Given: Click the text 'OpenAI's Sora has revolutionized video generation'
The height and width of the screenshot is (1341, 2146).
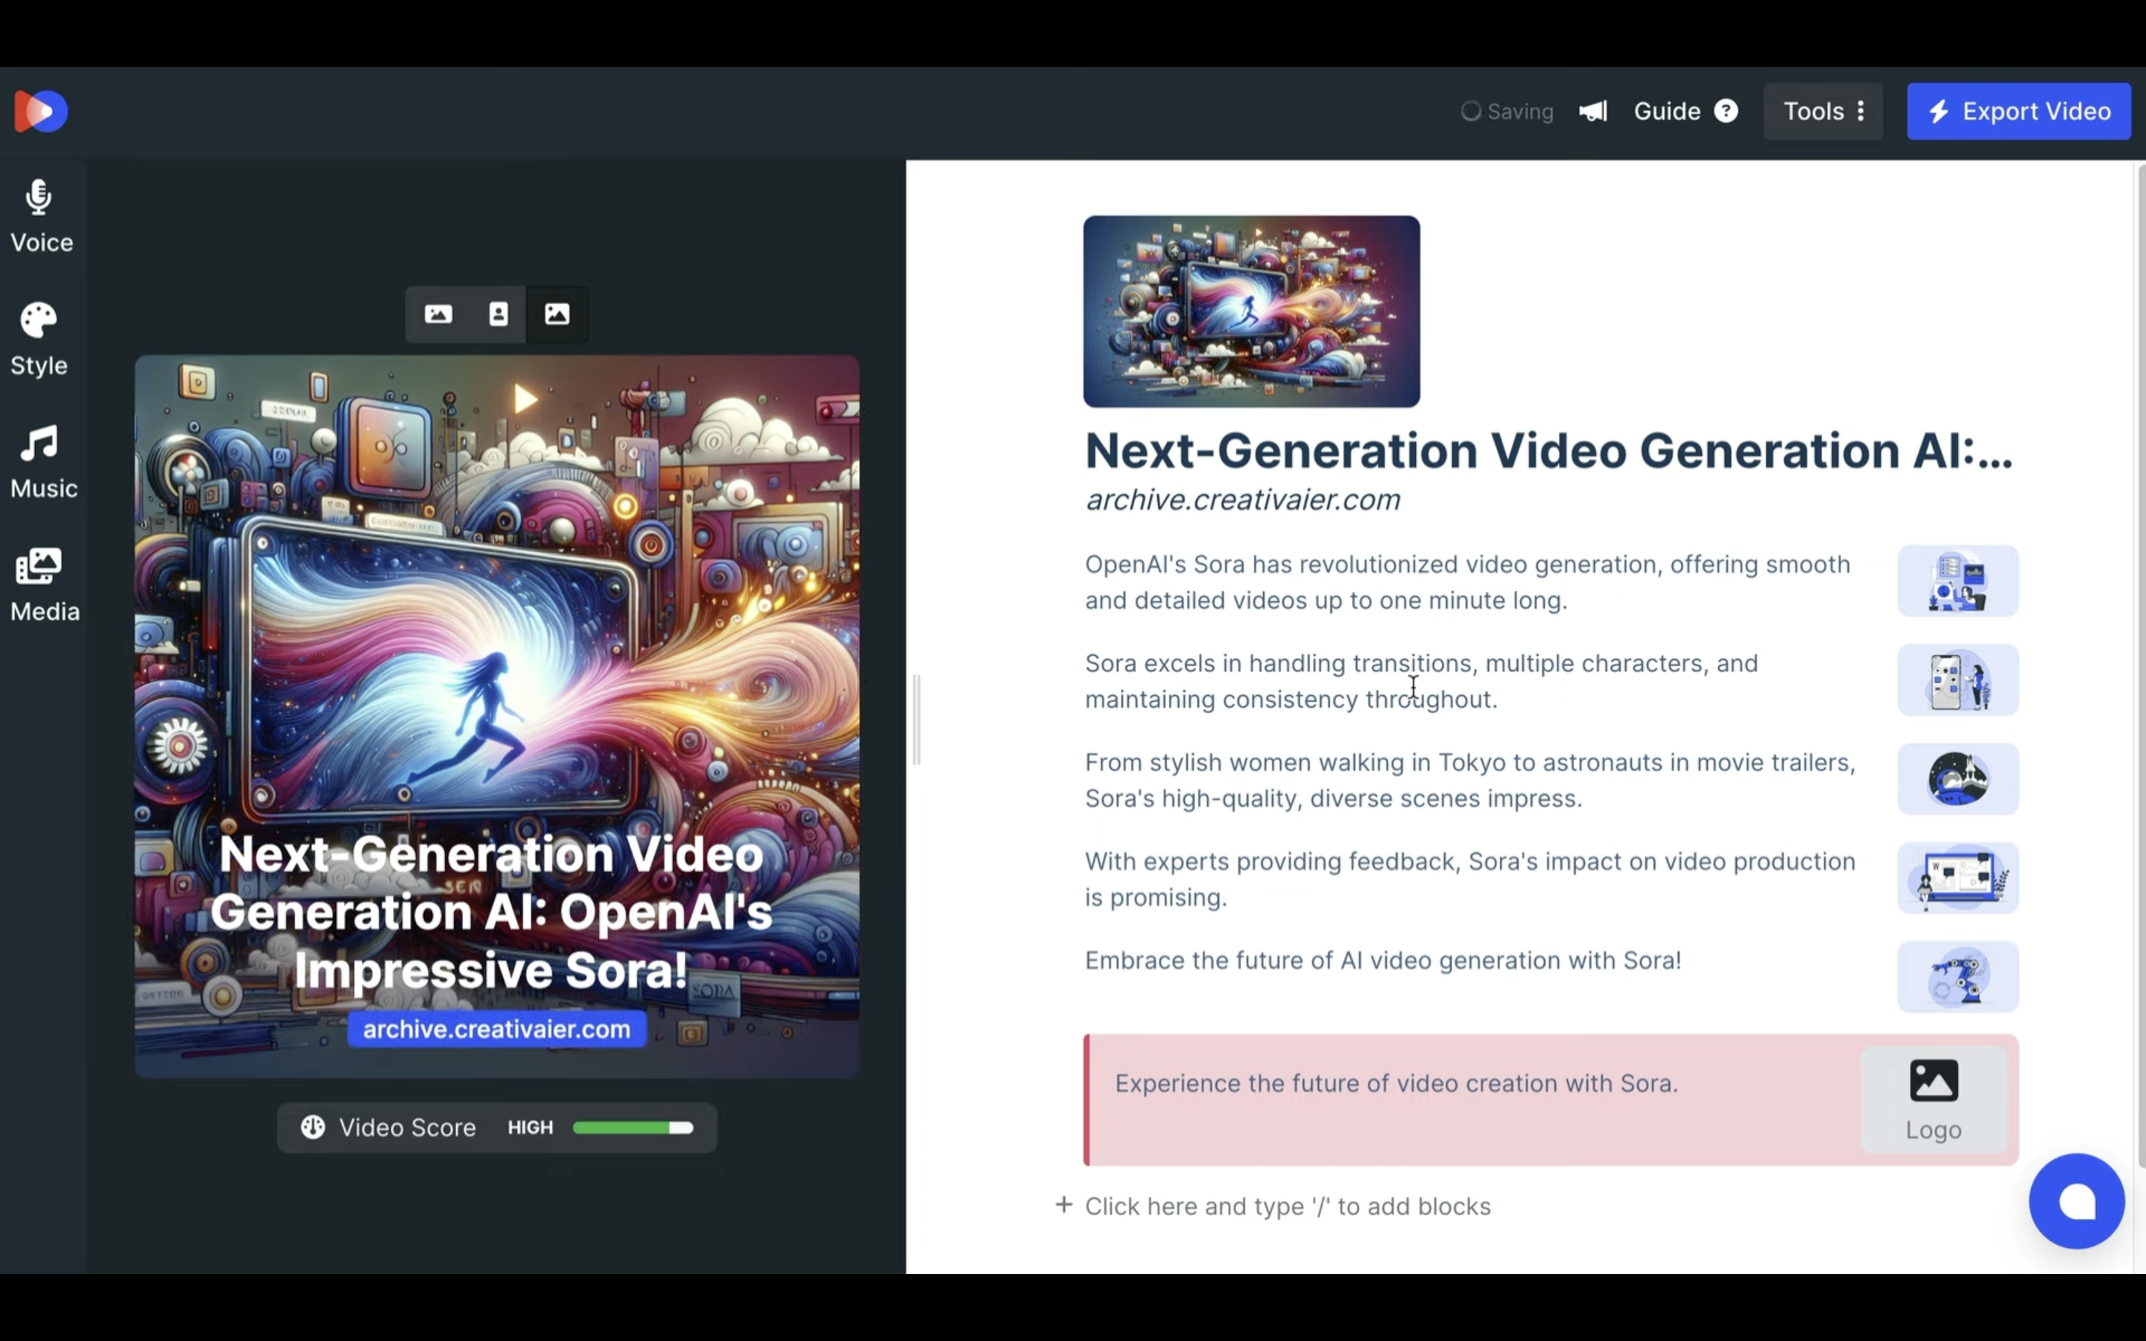Looking at the screenshot, I should [x=1373, y=564].
